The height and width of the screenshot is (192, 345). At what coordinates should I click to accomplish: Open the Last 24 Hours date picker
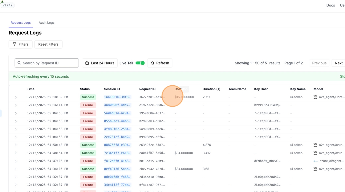[x=100, y=63]
